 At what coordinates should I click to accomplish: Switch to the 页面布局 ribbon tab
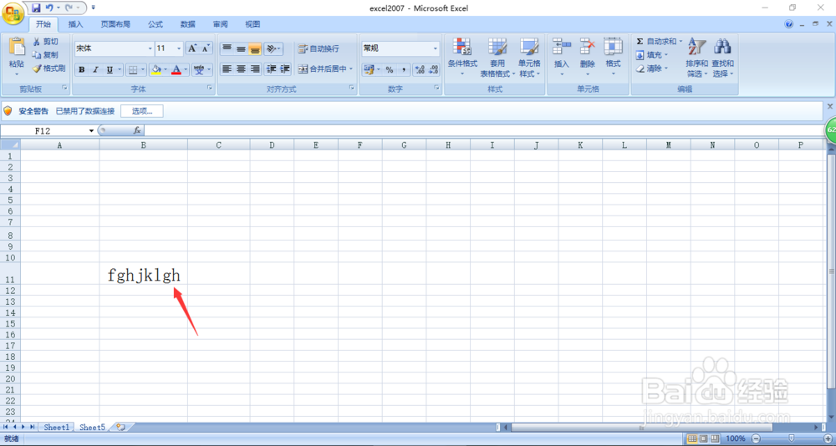[115, 24]
